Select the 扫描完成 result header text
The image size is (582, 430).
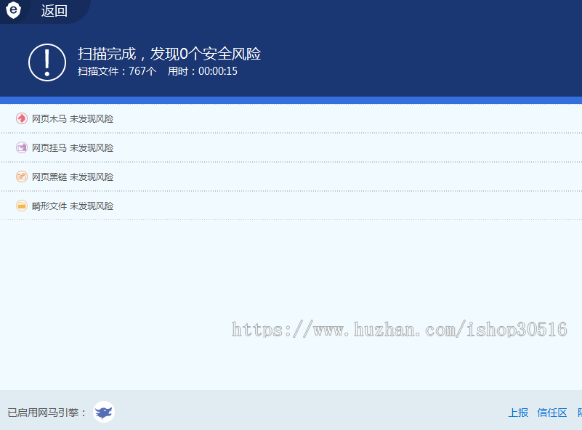[170, 54]
